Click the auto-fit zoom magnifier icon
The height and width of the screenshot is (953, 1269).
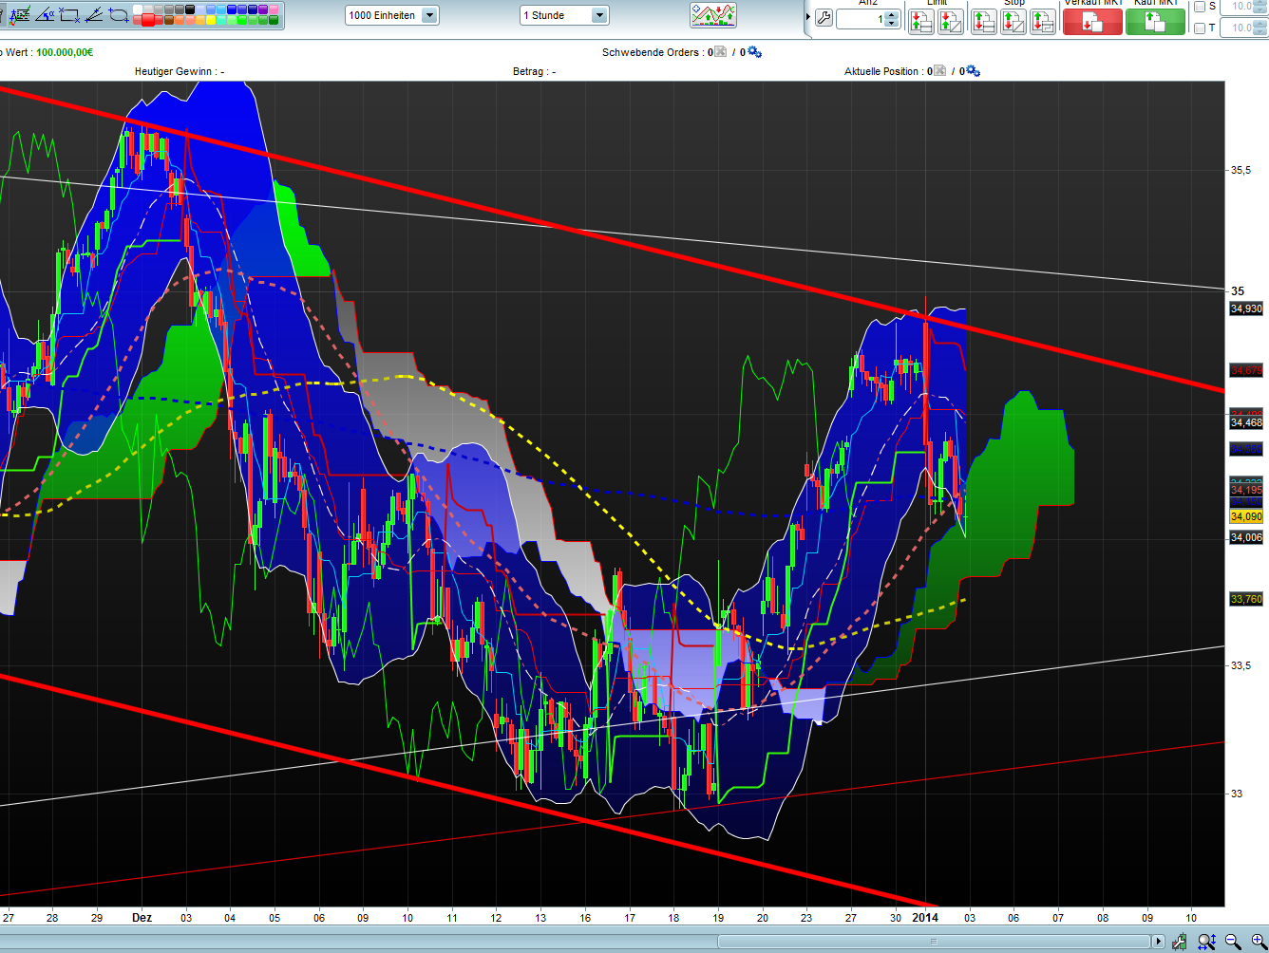(x=1206, y=942)
